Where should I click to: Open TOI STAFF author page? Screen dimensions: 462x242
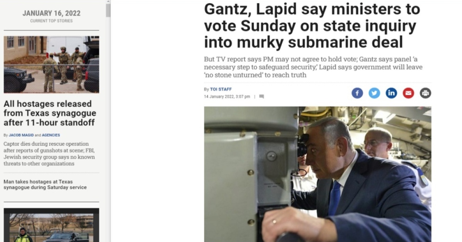(x=221, y=89)
